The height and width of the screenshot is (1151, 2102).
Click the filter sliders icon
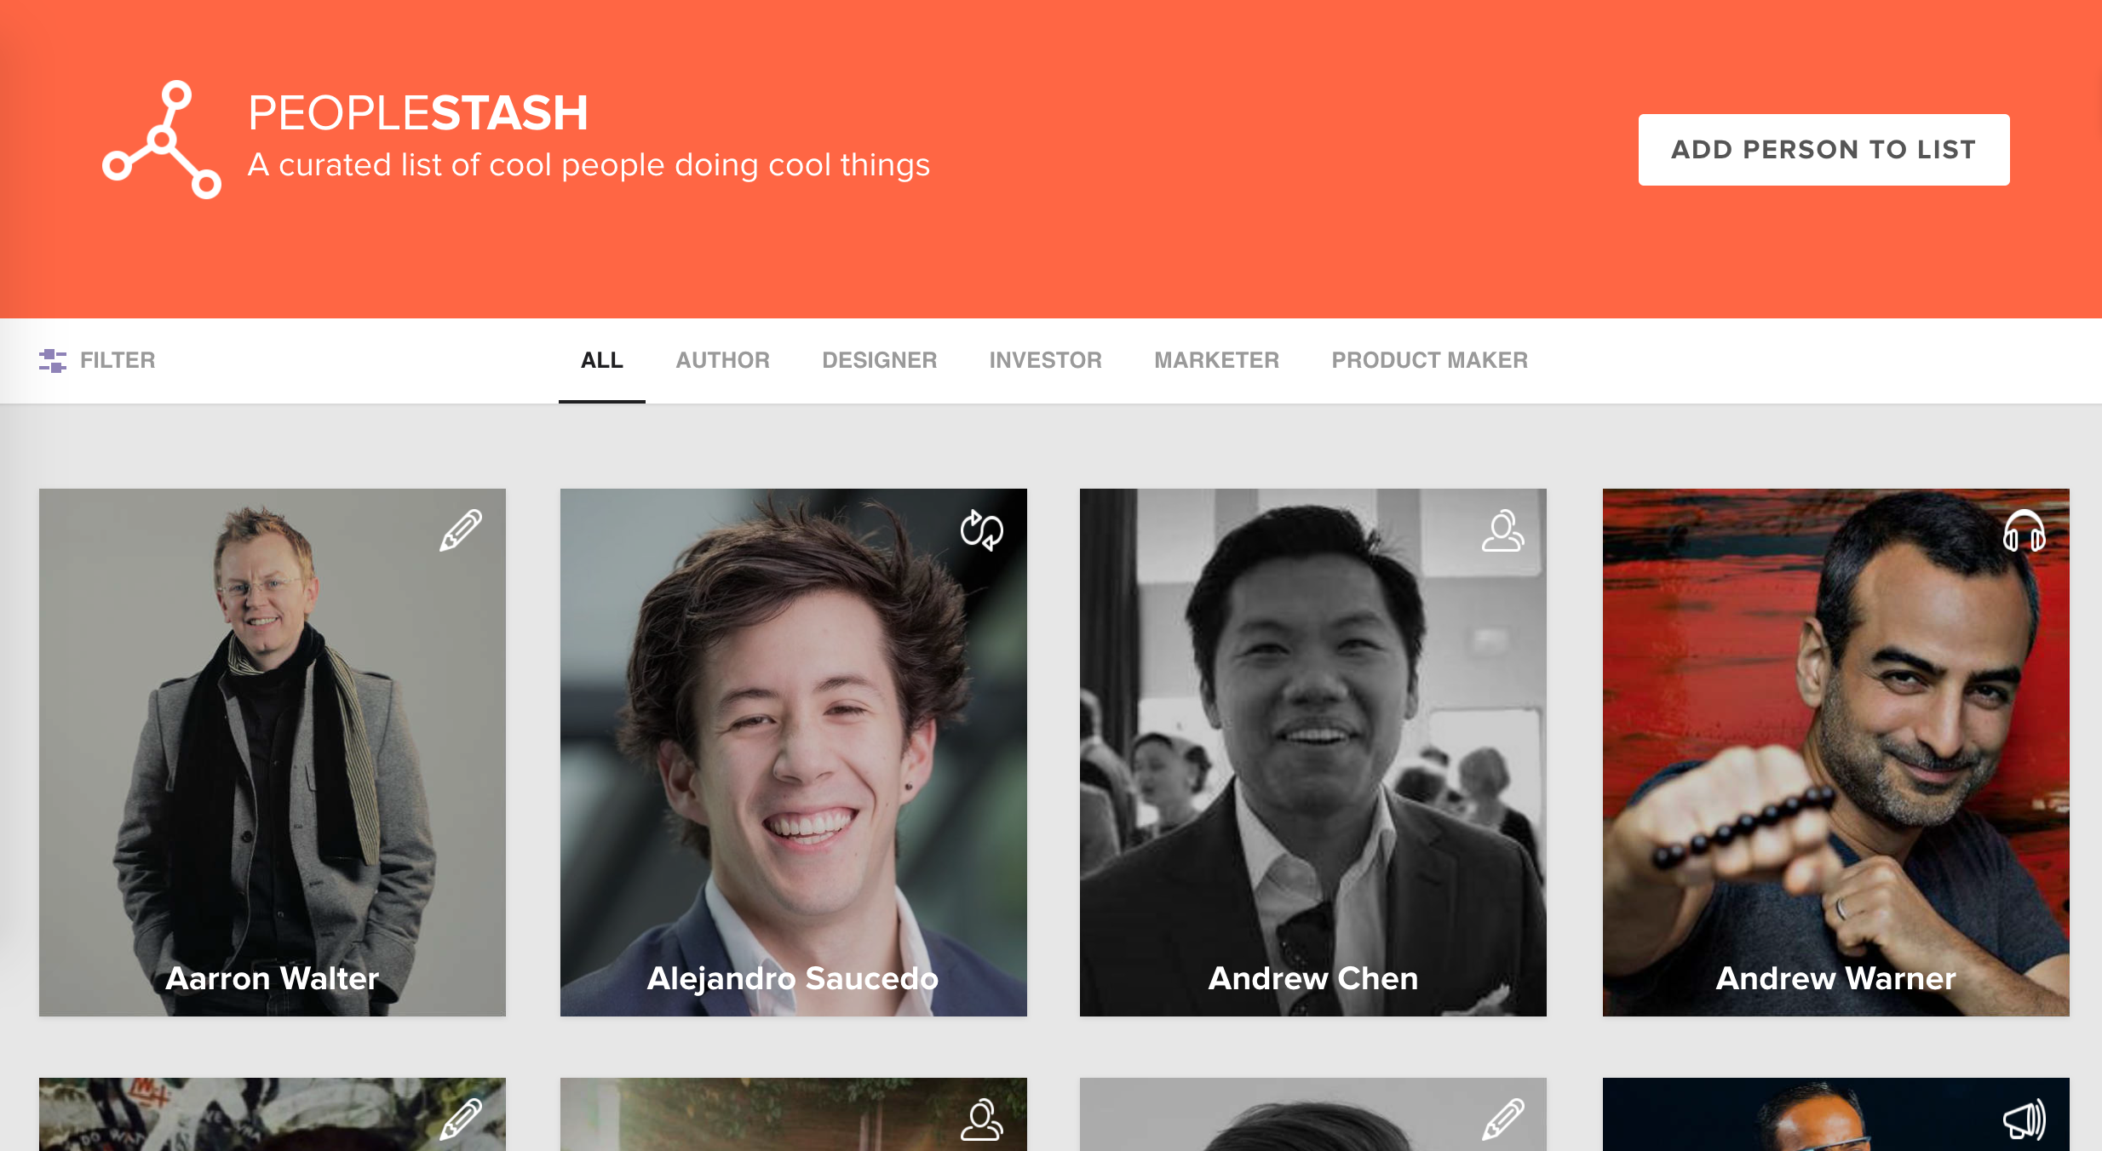point(53,360)
